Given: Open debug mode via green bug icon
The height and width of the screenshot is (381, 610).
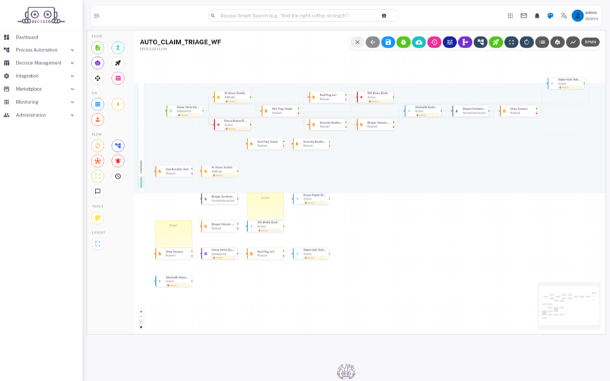Looking at the screenshot, I should (403, 42).
